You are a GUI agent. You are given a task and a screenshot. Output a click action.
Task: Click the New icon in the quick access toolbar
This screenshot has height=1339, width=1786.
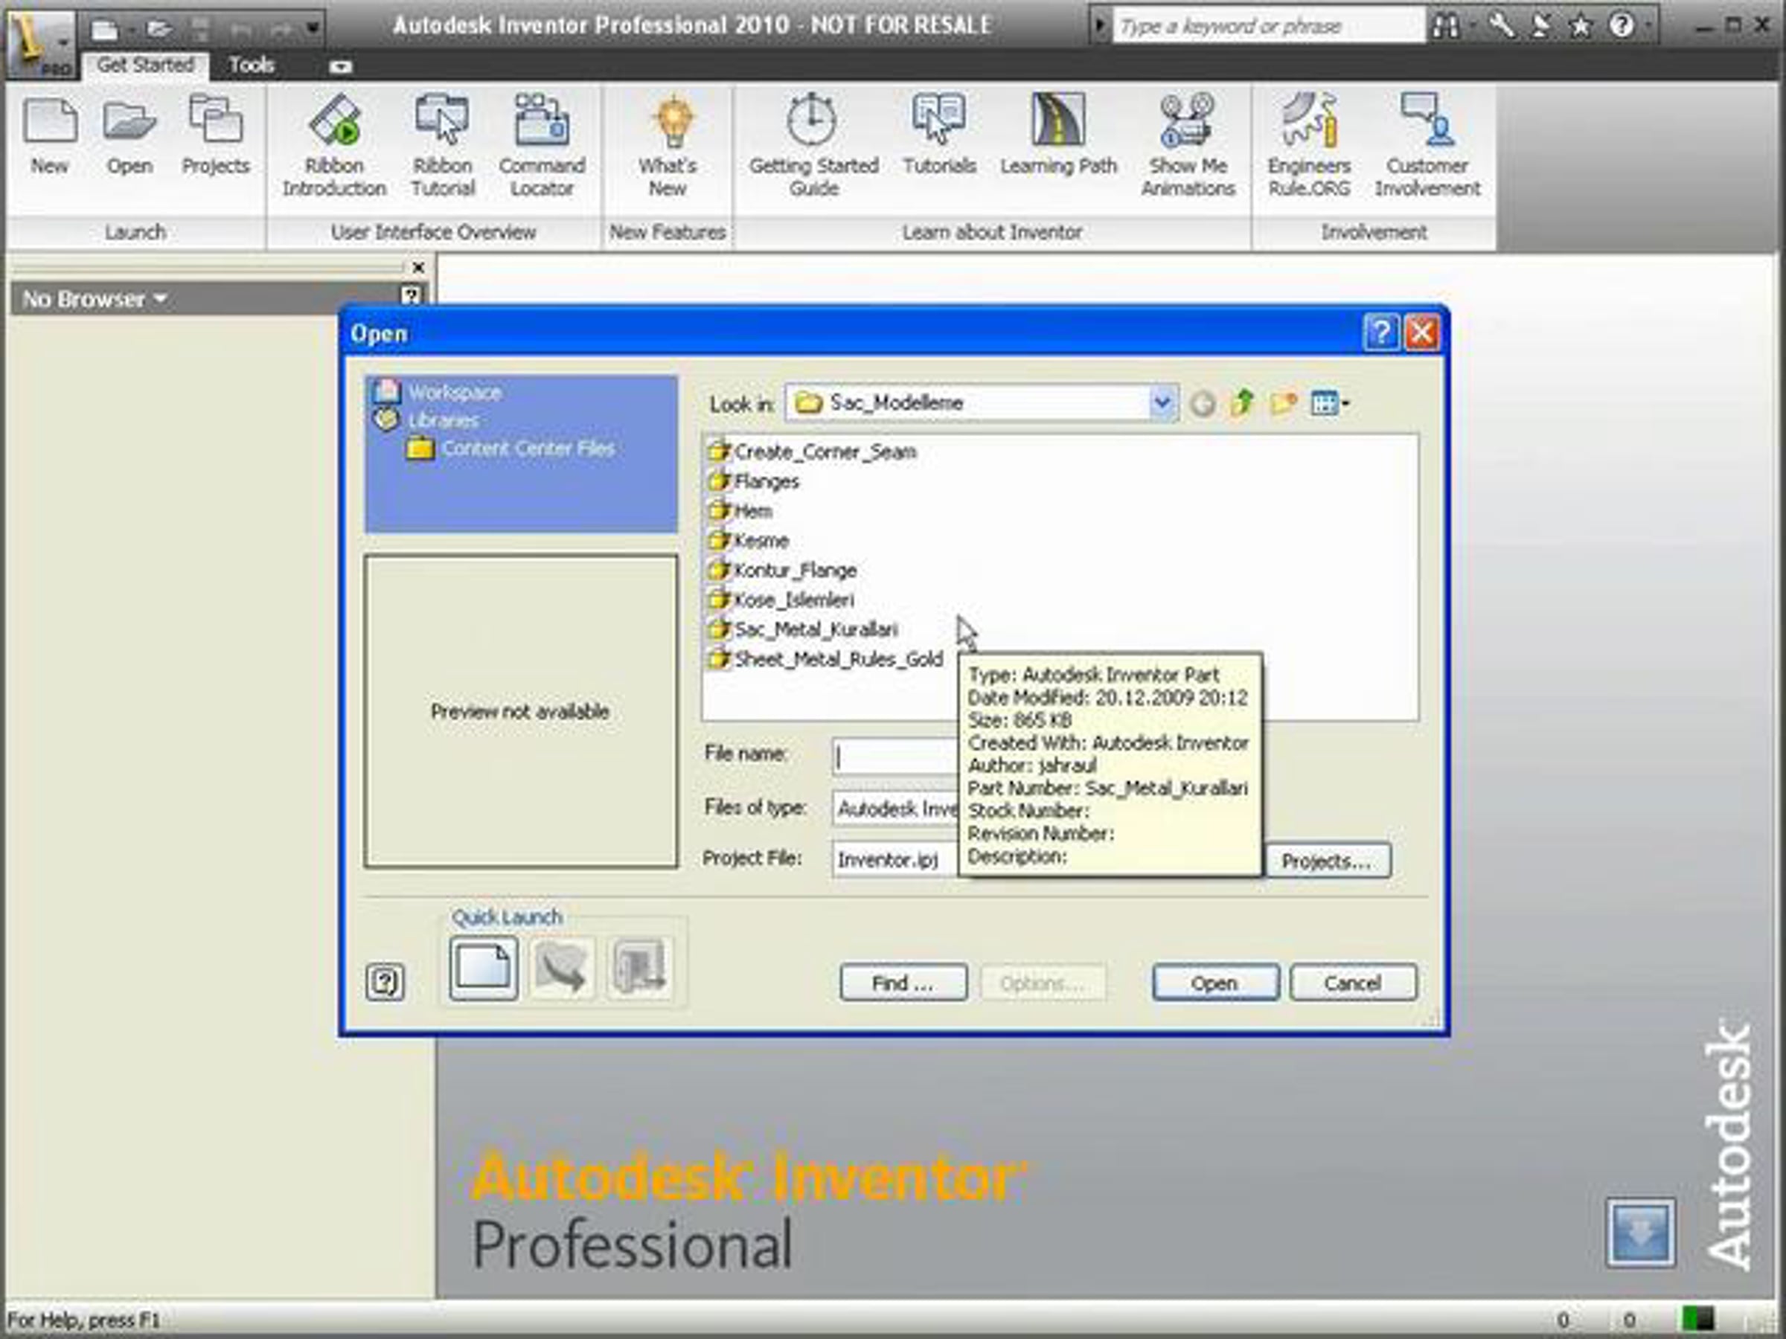(x=104, y=30)
